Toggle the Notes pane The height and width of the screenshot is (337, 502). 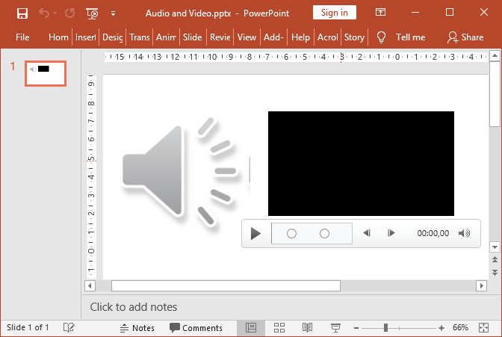coord(137,328)
